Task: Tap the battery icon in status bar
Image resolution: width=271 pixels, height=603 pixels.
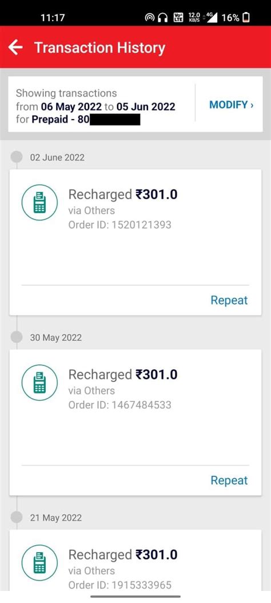Action: click(246, 17)
